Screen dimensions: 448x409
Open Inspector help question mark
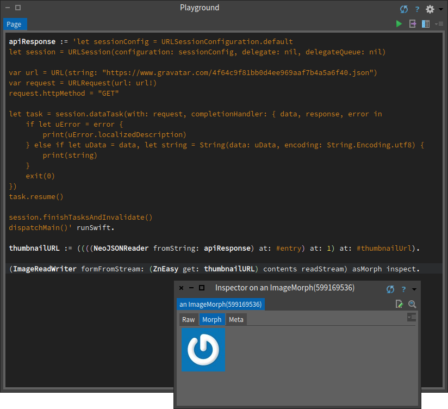click(x=403, y=289)
